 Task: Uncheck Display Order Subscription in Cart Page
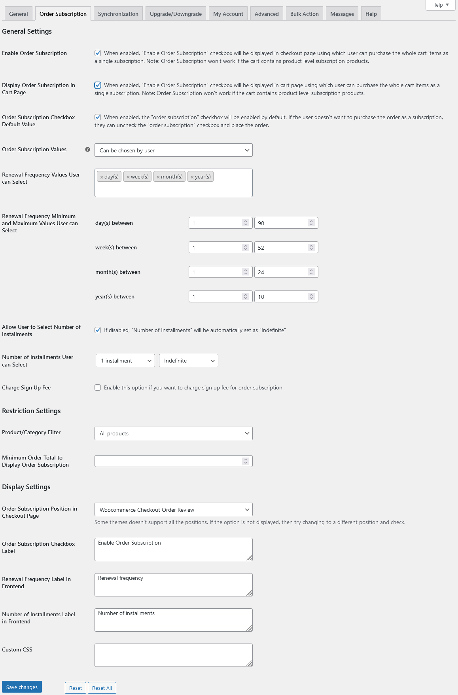98,85
